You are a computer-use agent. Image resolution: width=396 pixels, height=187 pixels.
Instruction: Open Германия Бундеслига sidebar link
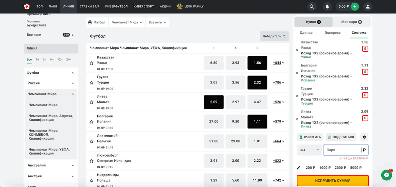pos(36,23)
